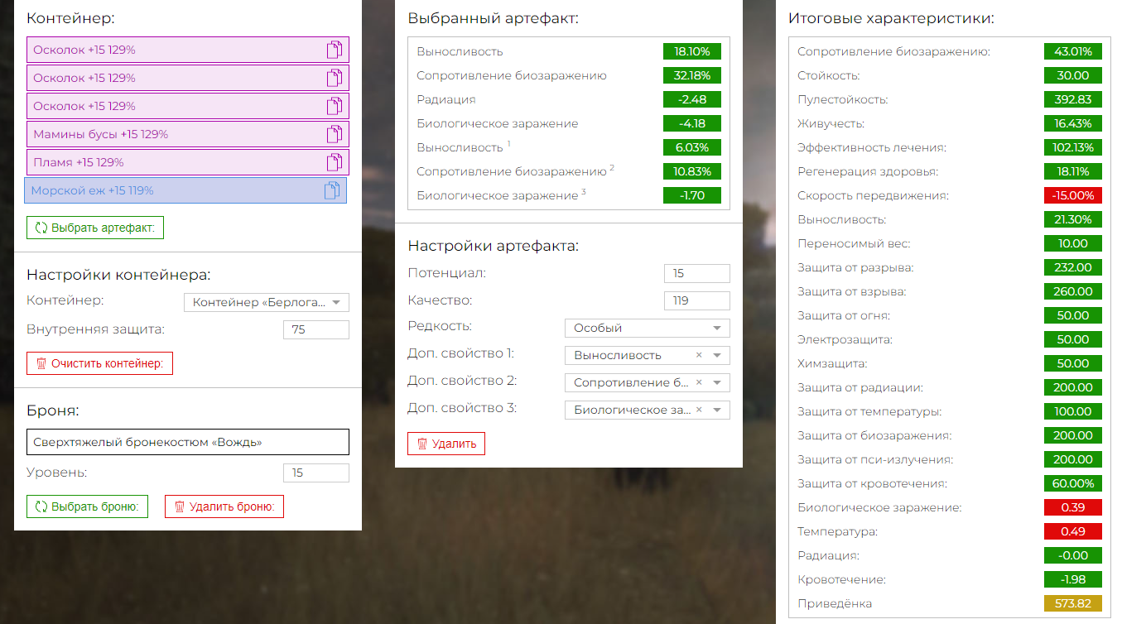Open Доп. свойство 1 dropdown arrow
1122x624 pixels.
click(x=717, y=356)
